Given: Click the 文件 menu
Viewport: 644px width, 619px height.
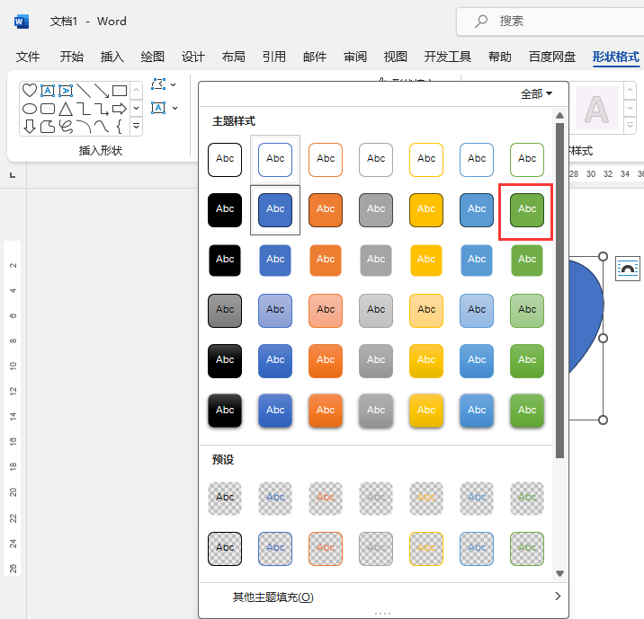Looking at the screenshot, I should pos(28,57).
